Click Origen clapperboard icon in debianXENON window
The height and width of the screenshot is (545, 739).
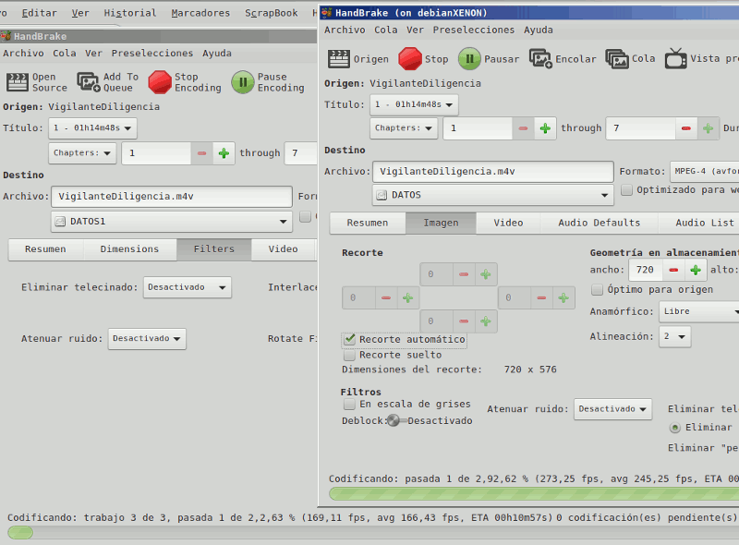coord(338,59)
